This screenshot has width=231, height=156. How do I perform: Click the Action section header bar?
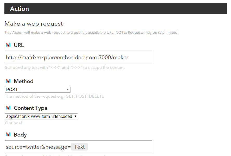[x=115, y=9]
